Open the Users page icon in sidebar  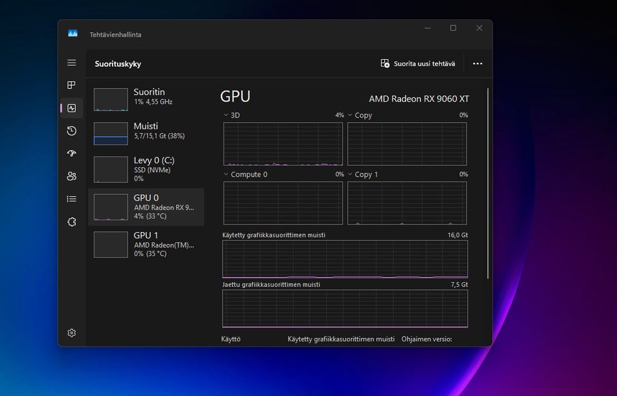tap(71, 176)
